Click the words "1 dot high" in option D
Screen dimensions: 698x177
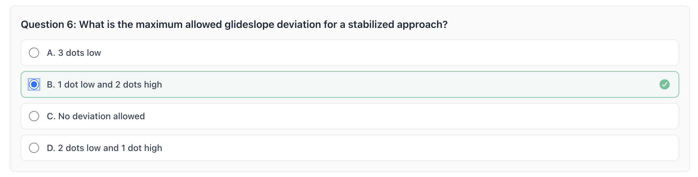pos(141,148)
